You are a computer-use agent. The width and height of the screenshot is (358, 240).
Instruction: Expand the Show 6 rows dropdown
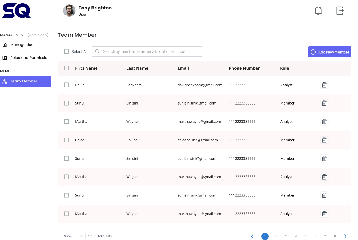point(80,236)
